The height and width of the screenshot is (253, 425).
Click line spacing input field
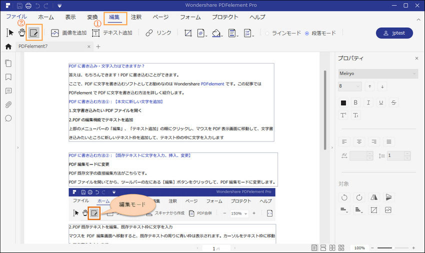395,155
